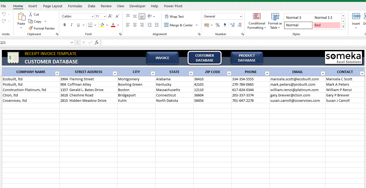Select the Copy icon
366x188 pixels.
[x=36, y=21]
